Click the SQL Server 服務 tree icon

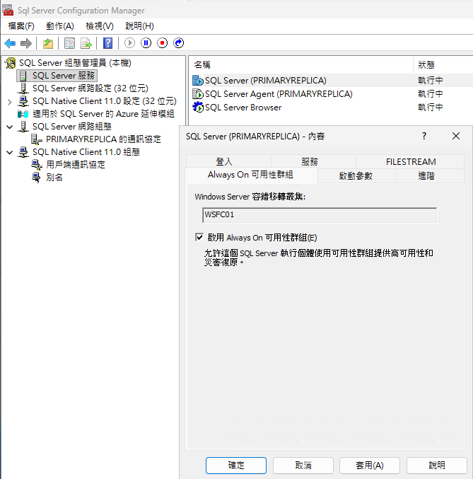pyautogui.click(x=23, y=76)
